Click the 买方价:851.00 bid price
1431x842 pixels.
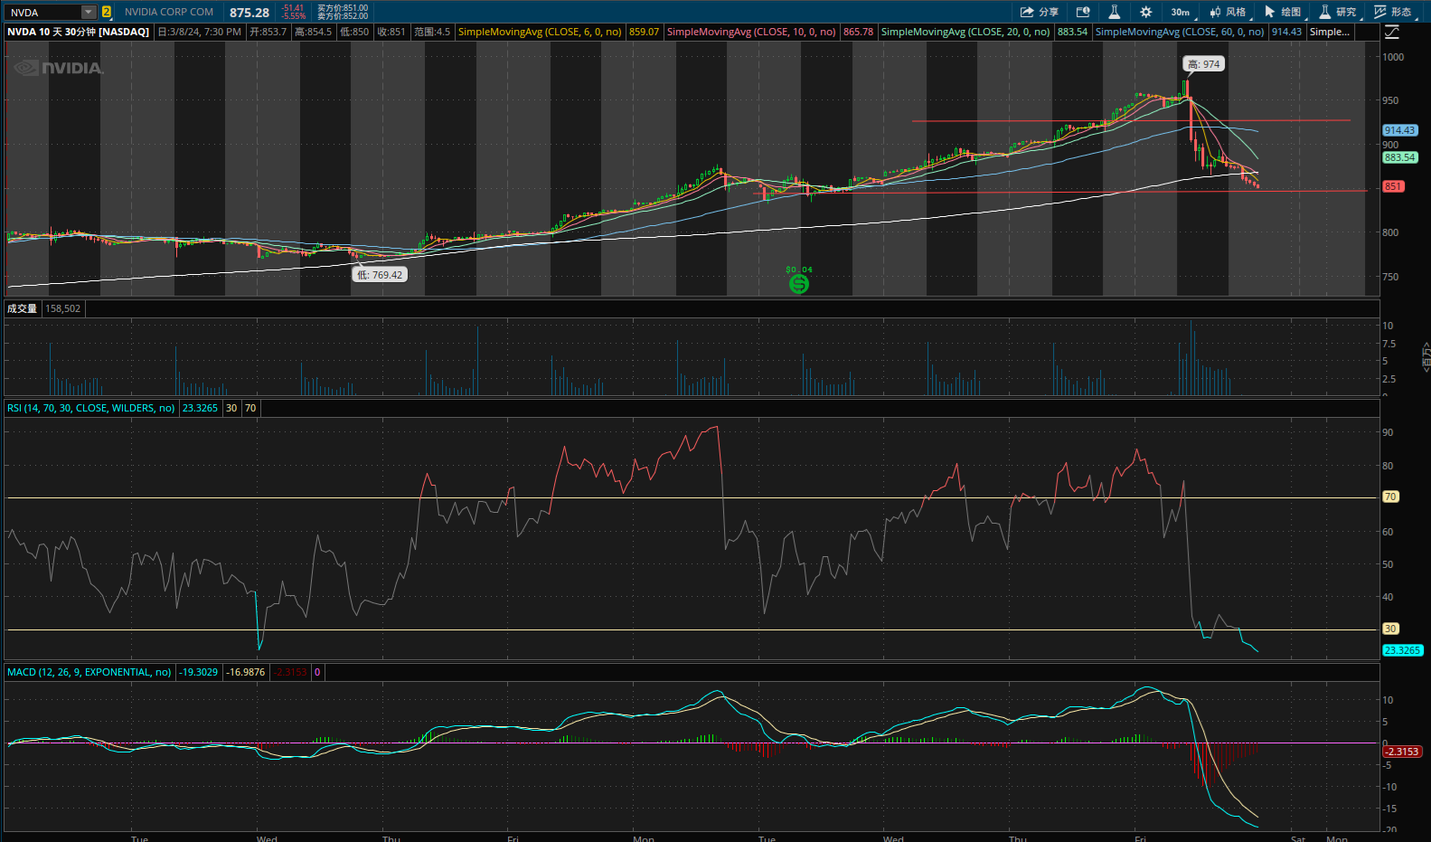[x=343, y=8]
